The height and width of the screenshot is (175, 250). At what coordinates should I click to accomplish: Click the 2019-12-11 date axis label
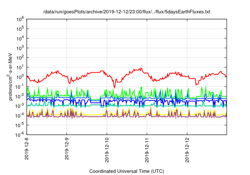(x=147, y=150)
